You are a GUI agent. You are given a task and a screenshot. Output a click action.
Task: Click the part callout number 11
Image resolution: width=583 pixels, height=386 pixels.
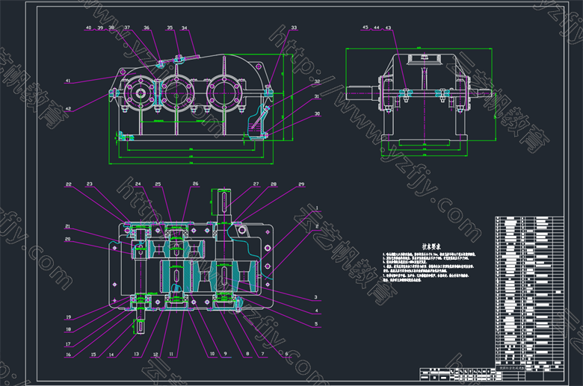click(x=171, y=354)
